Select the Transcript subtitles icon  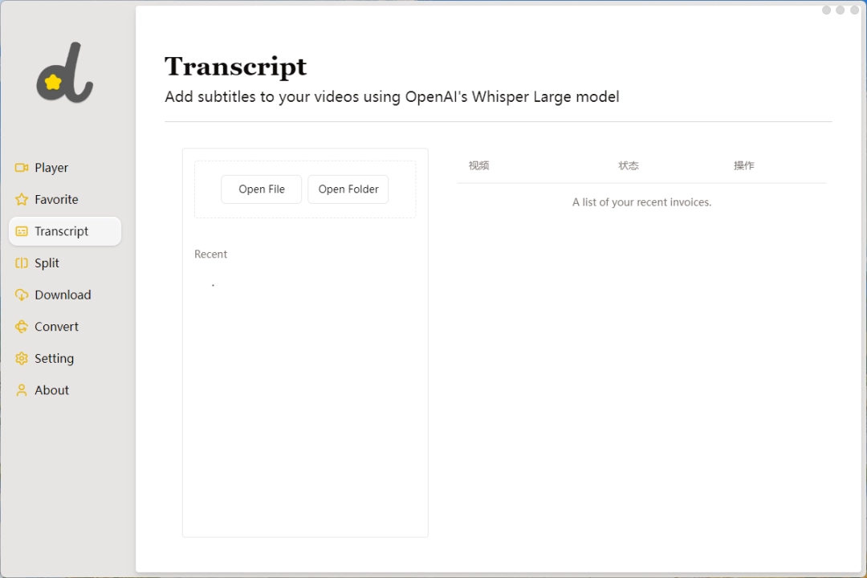coord(22,231)
